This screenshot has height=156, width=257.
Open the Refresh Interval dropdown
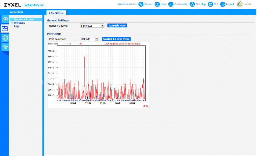pyautogui.click(x=92, y=26)
